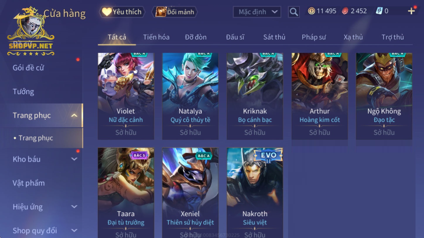Image resolution: width=424 pixels, height=238 pixels.
Task: Select Violet Nữ đặc cảnh skin card
Action: (x=126, y=96)
